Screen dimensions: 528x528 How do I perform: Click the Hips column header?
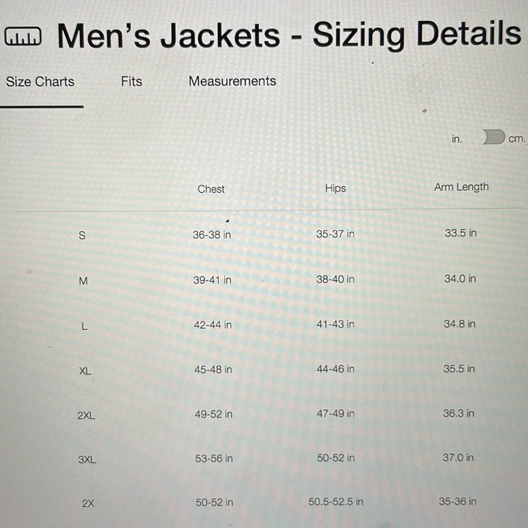(x=335, y=188)
